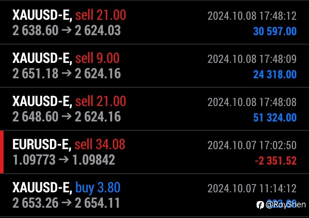Click the timestamp 2024.10.07 17:02:50

(252, 145)
